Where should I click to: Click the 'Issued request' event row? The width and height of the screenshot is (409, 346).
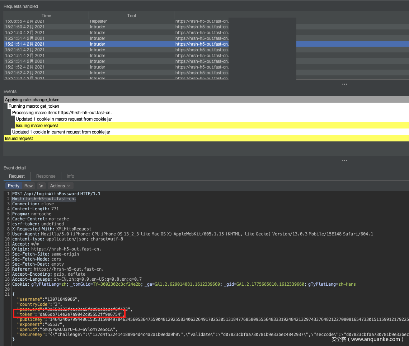click(x=19, y=139)
